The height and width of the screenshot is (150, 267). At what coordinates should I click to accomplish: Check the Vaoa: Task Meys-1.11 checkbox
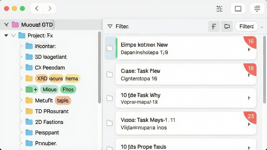(x=110, y=123)
